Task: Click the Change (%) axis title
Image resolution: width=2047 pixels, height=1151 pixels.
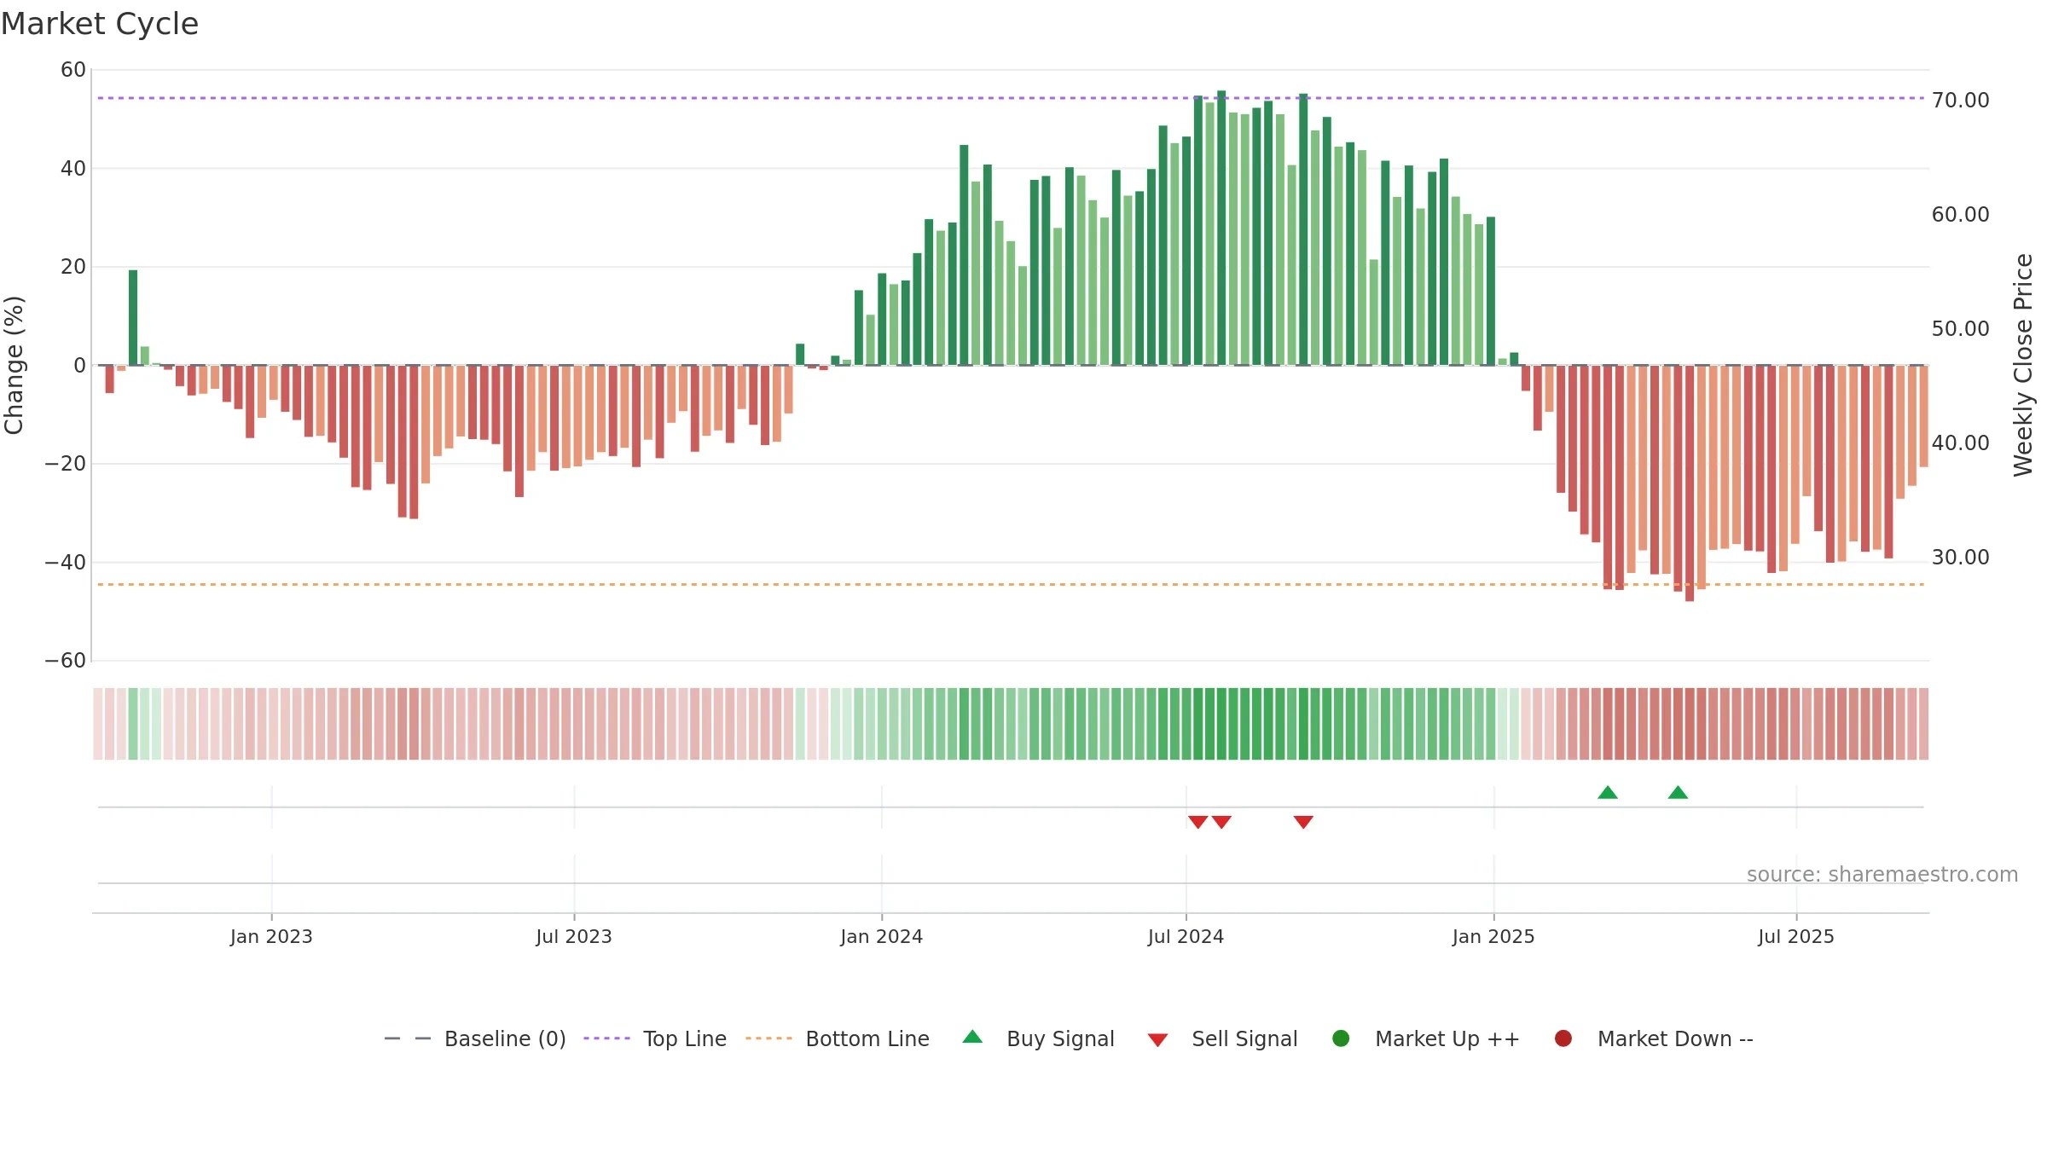Action: click(x=14, y=365)
